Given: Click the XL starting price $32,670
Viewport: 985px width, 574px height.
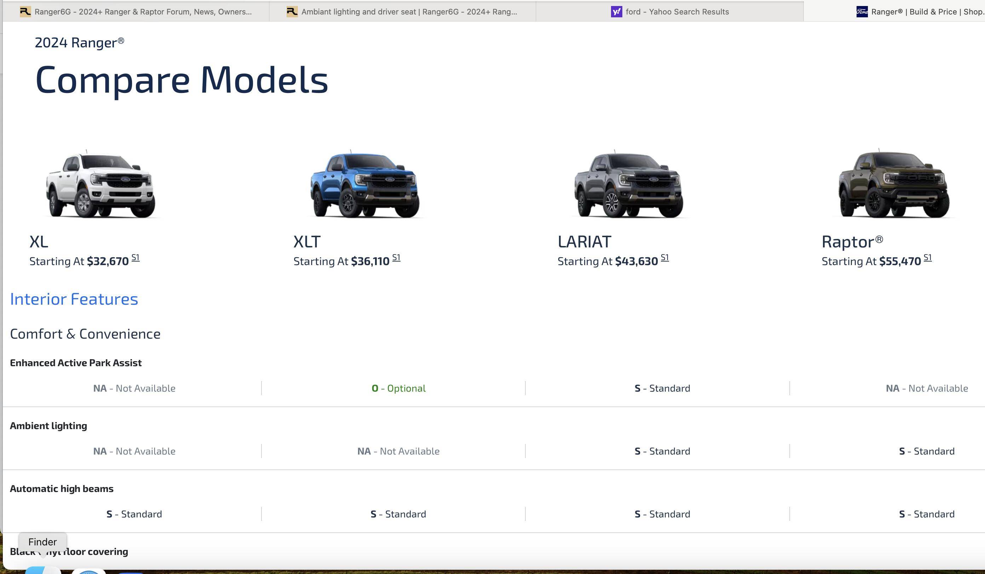Looking at the screenshot, I should 108,262.
